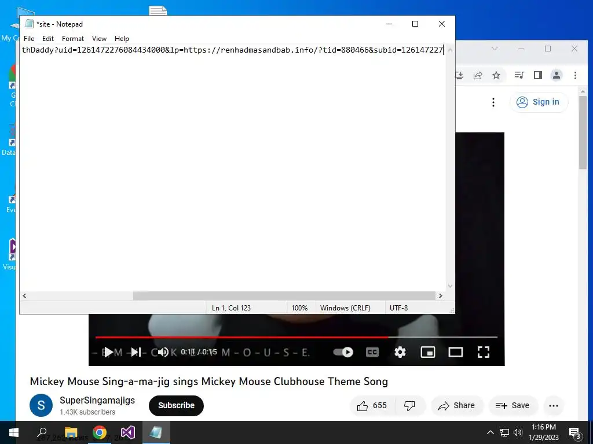Open more actions menu below the video

tap(553, 405)
